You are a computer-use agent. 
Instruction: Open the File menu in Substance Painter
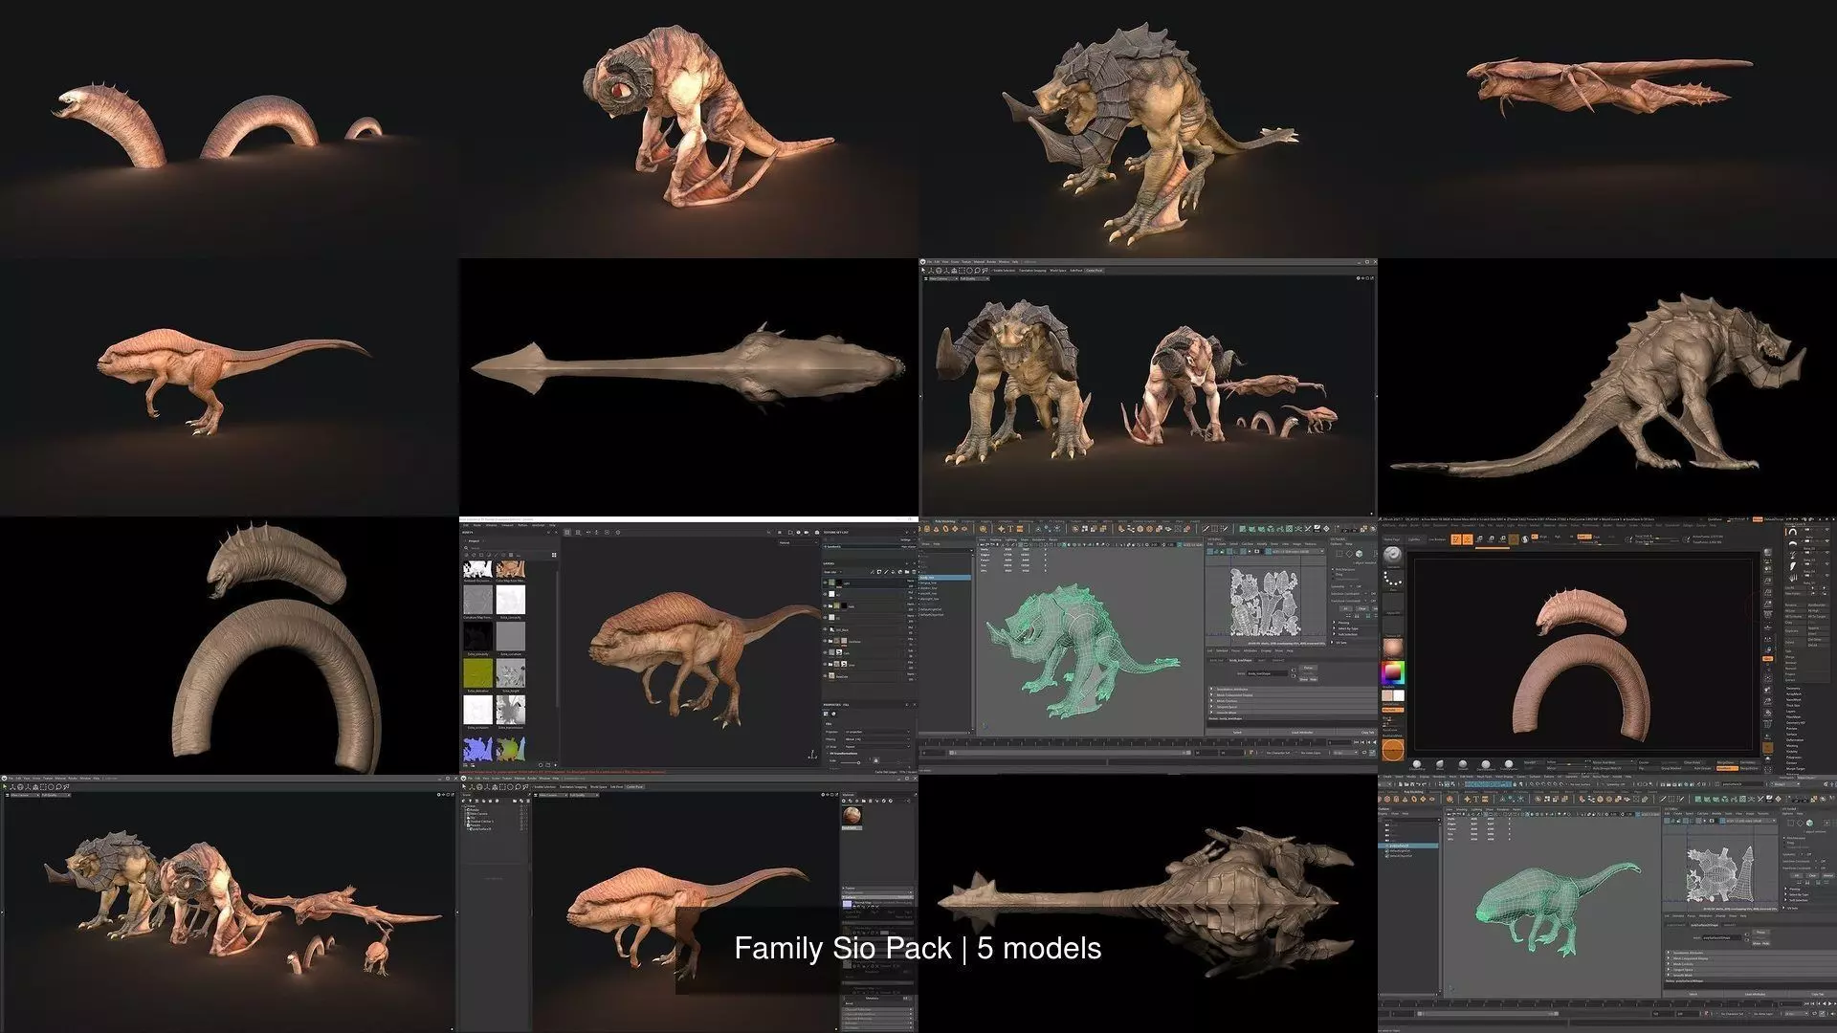click(x=466, y=525)
